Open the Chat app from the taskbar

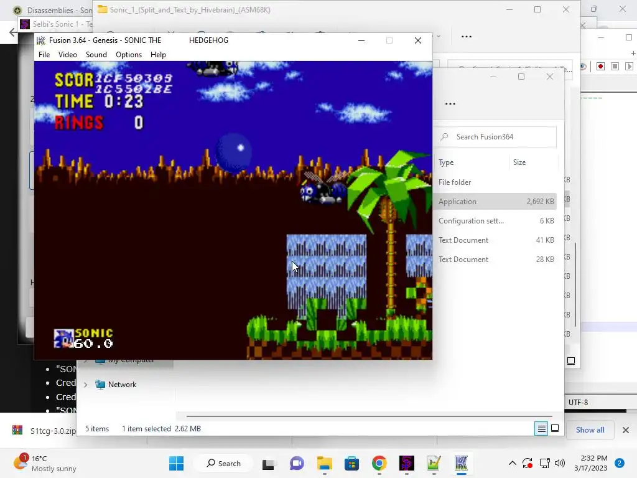click(x=297, y=463)
